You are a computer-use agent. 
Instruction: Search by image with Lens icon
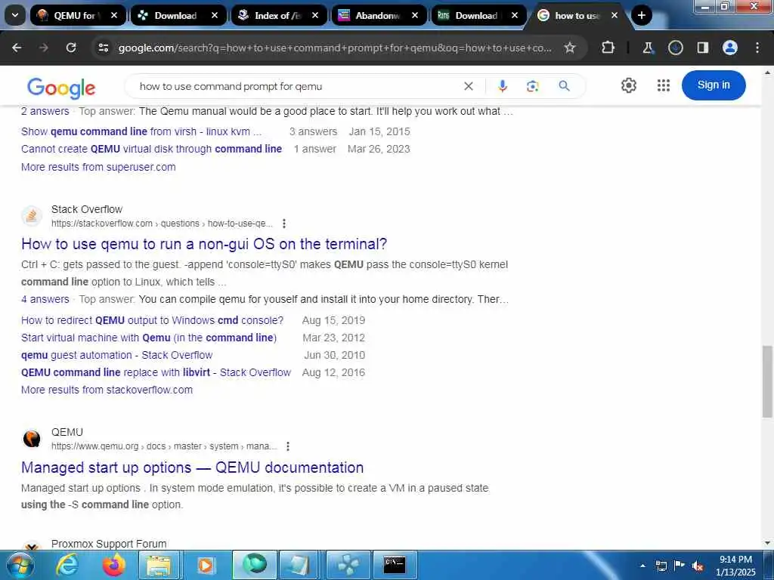pos(532,86)
